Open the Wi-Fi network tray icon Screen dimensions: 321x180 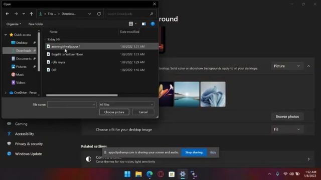coord(285,174)
